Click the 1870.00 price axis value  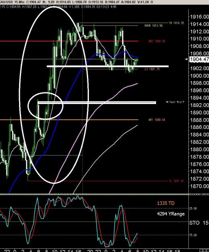tap(199, 186)
